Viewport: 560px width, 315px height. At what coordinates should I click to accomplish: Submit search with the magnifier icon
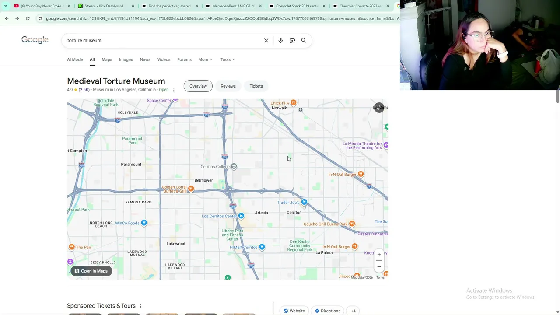tap(304, 40)
